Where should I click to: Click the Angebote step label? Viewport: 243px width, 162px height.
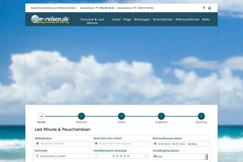(161, 122)
